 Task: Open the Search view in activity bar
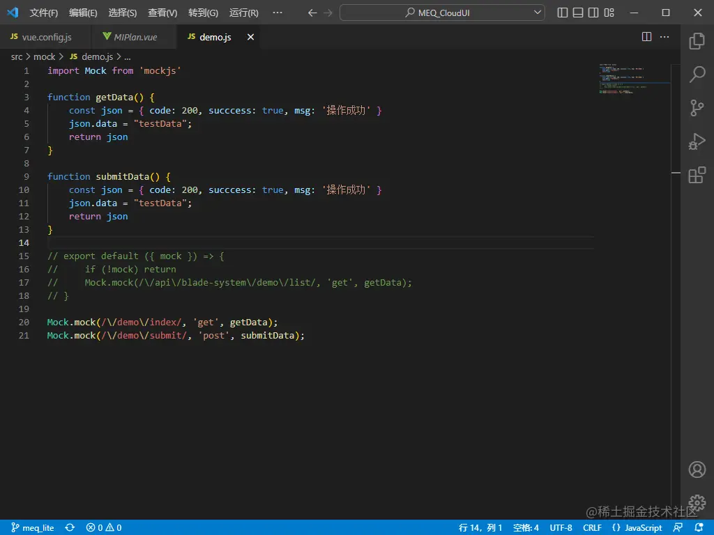697,74
